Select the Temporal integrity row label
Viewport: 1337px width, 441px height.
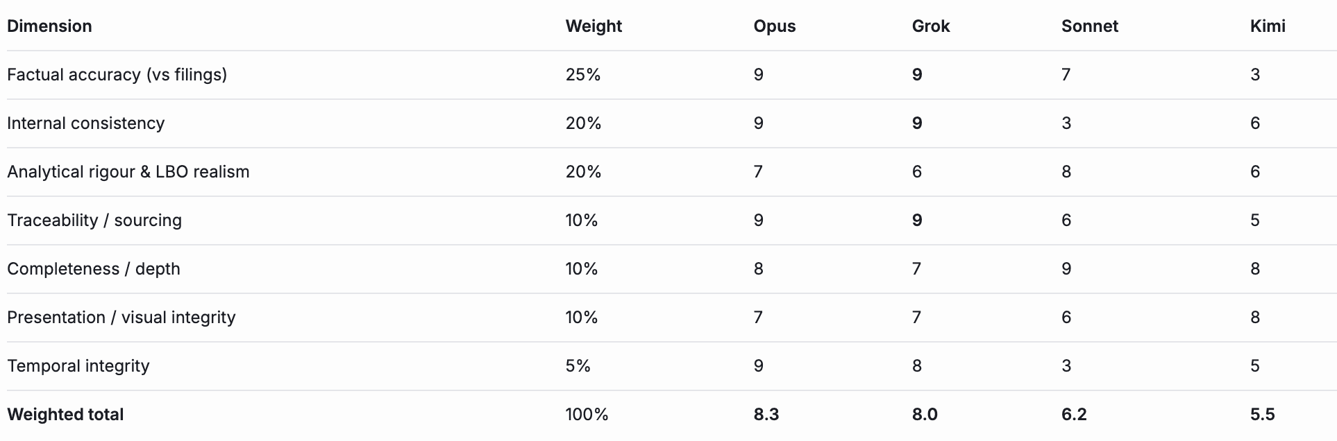click(78, 366)
